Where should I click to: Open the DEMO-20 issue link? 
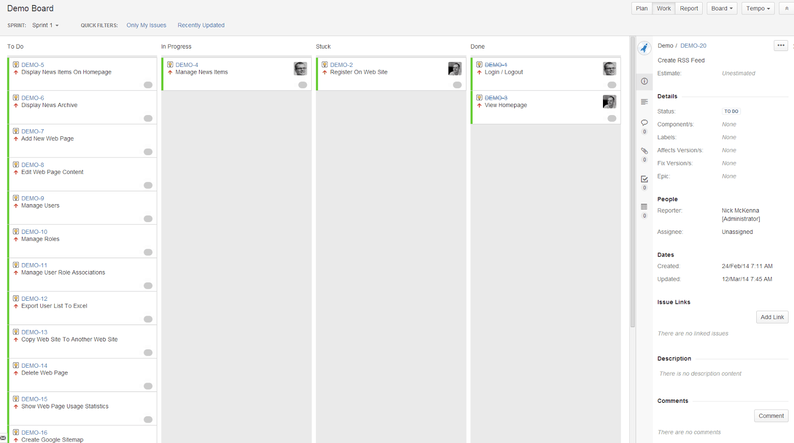coord(693,46)
